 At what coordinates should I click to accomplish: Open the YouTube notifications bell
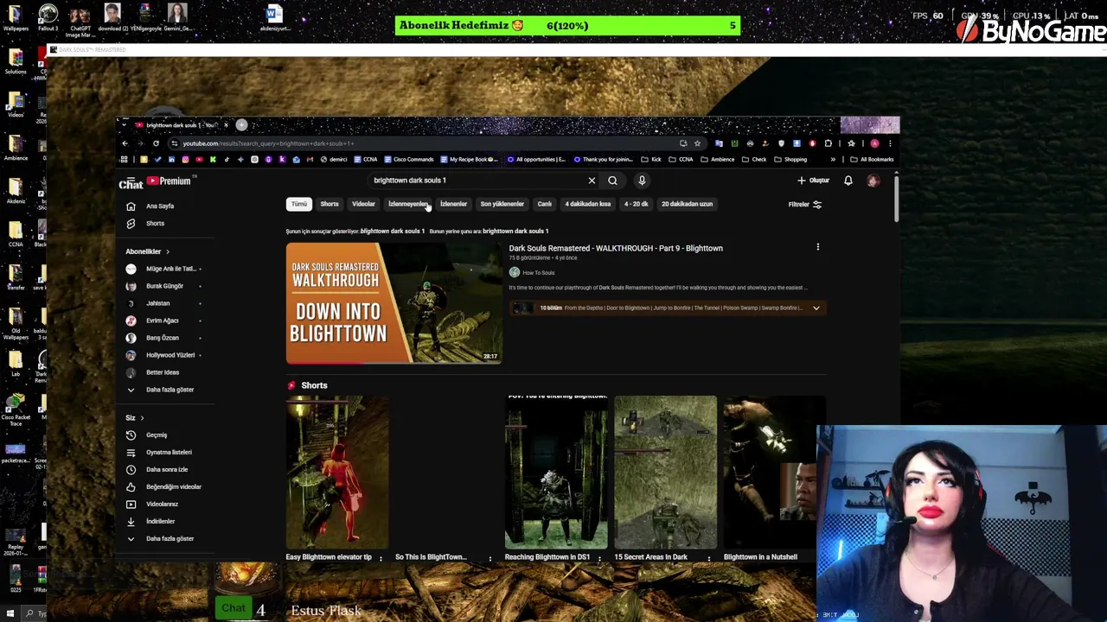tap(848, 181)
